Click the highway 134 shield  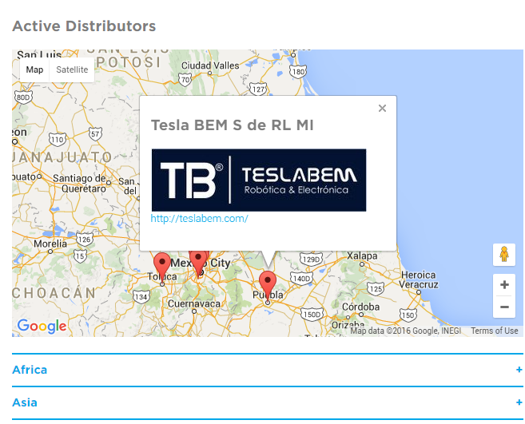(141, 297)
